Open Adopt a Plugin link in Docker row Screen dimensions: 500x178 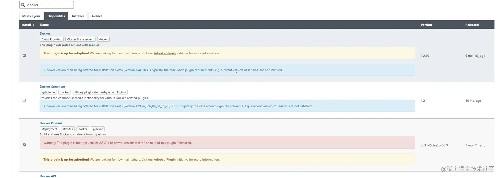(165, 53)
